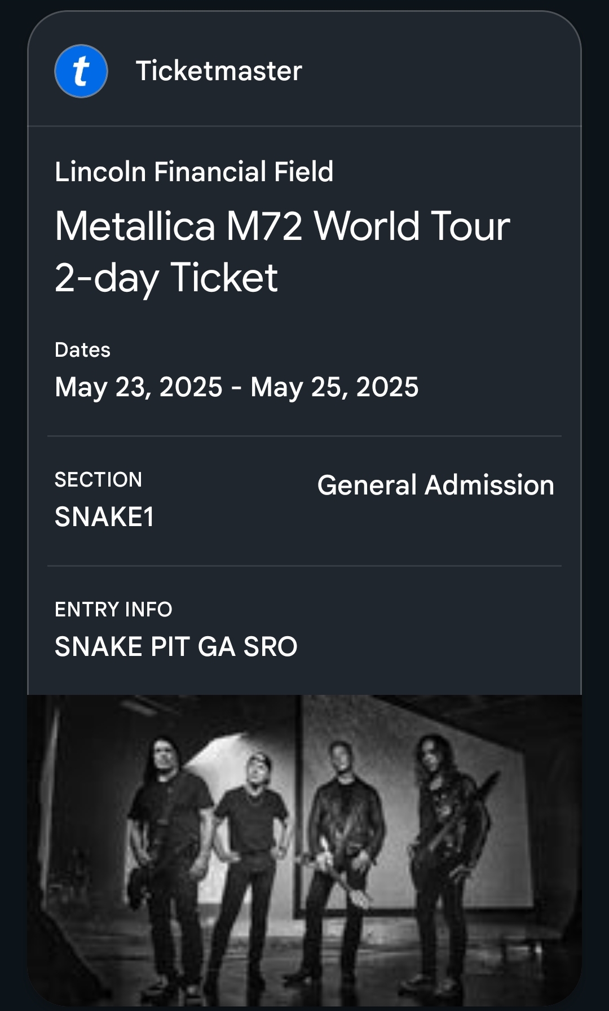Click the Ticketmaster issuer name

(219, 71)
